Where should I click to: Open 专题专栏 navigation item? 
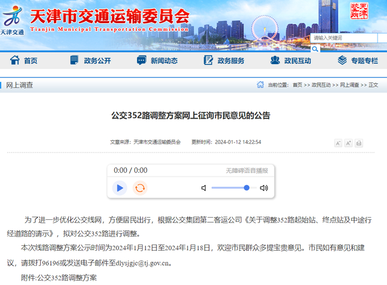click(x=358, y=60)
